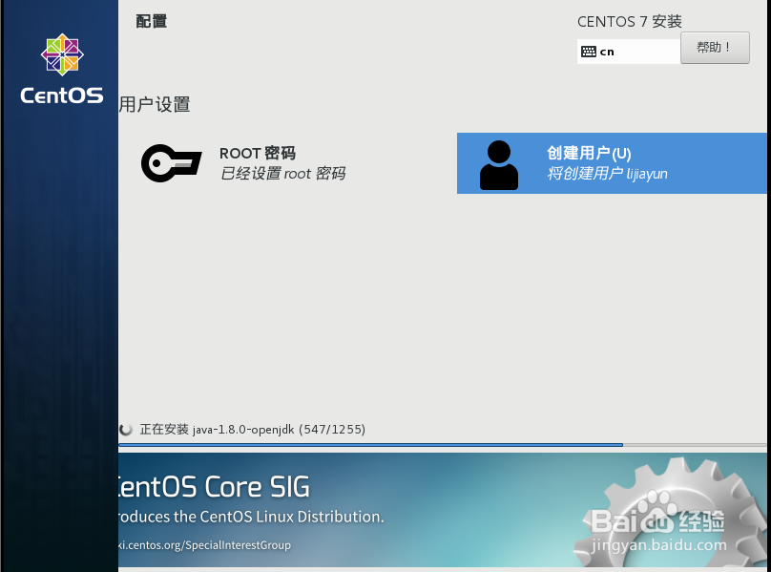Click the 配置 header text
The width and height of the screenshot is (771, 572).
[151, 21]
